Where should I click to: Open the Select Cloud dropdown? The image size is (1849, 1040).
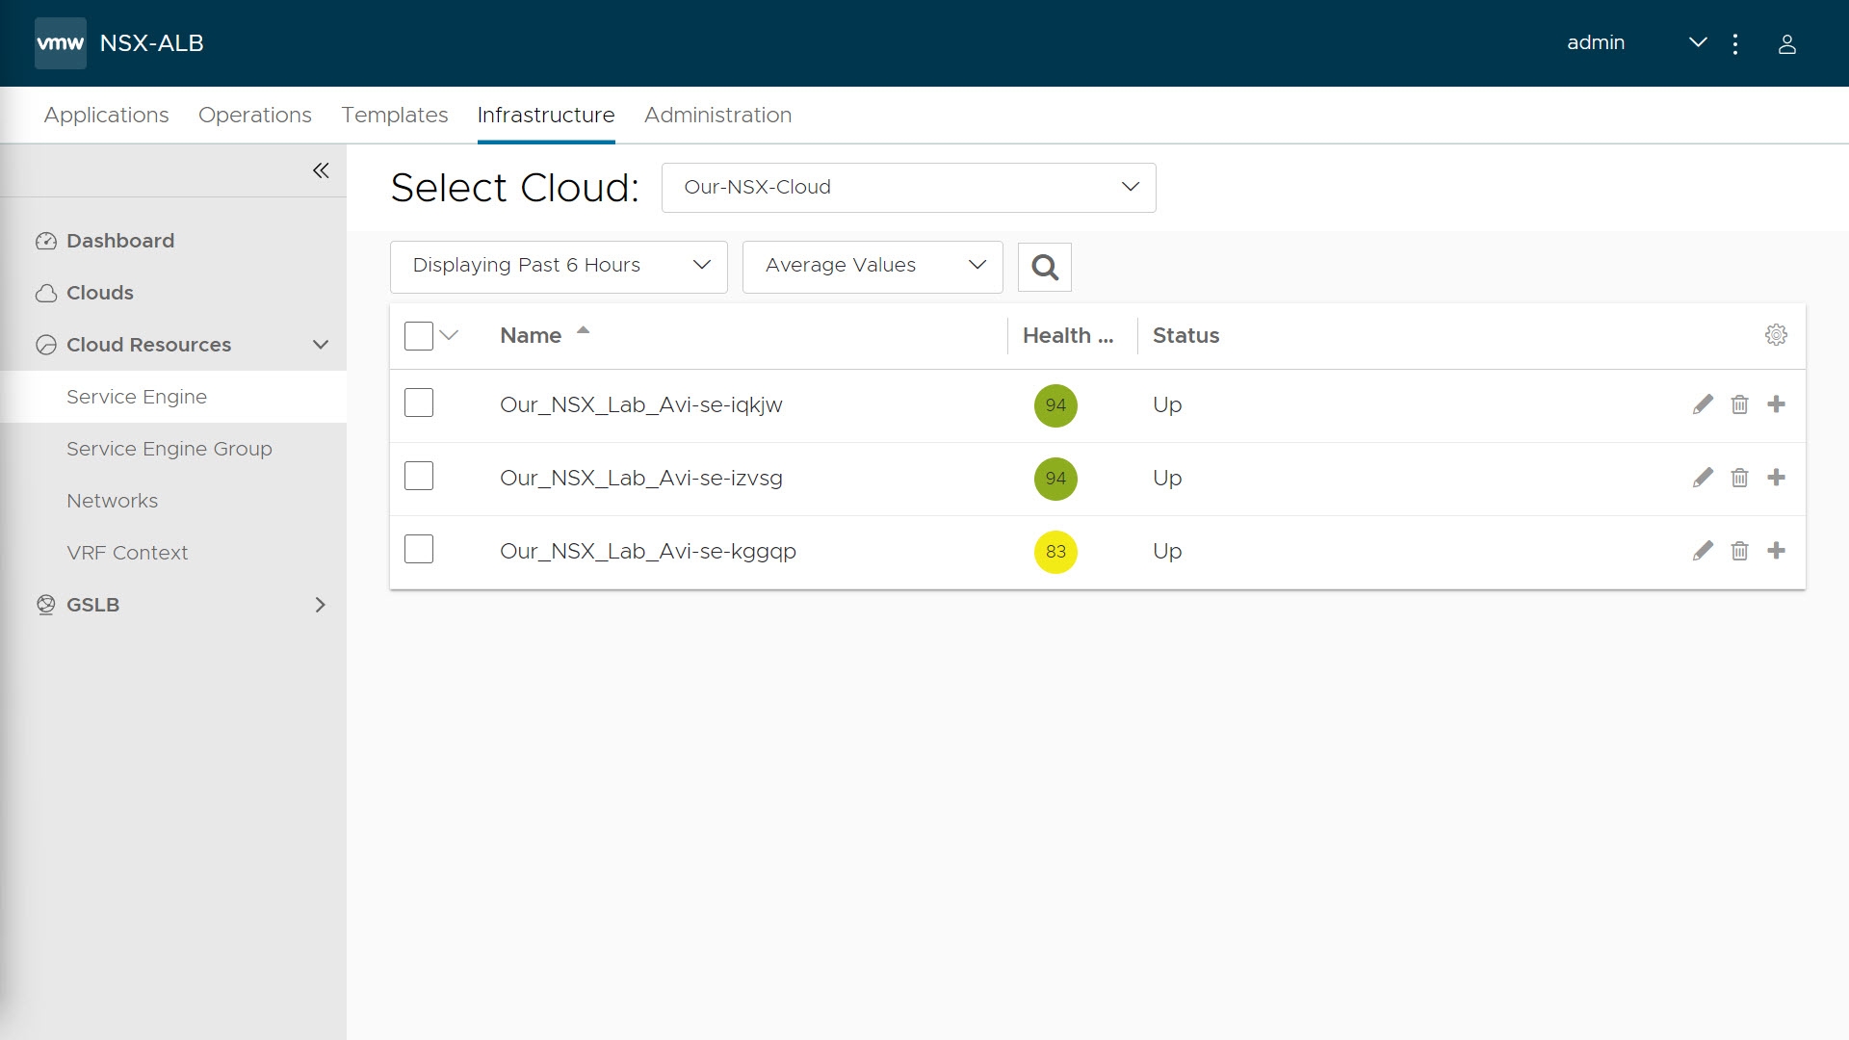pos(908,188)
